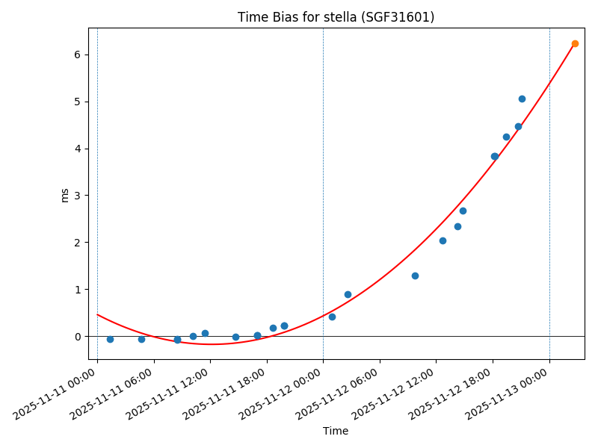
Task: Click the orange forecast data point
Action: click(575, 43)
